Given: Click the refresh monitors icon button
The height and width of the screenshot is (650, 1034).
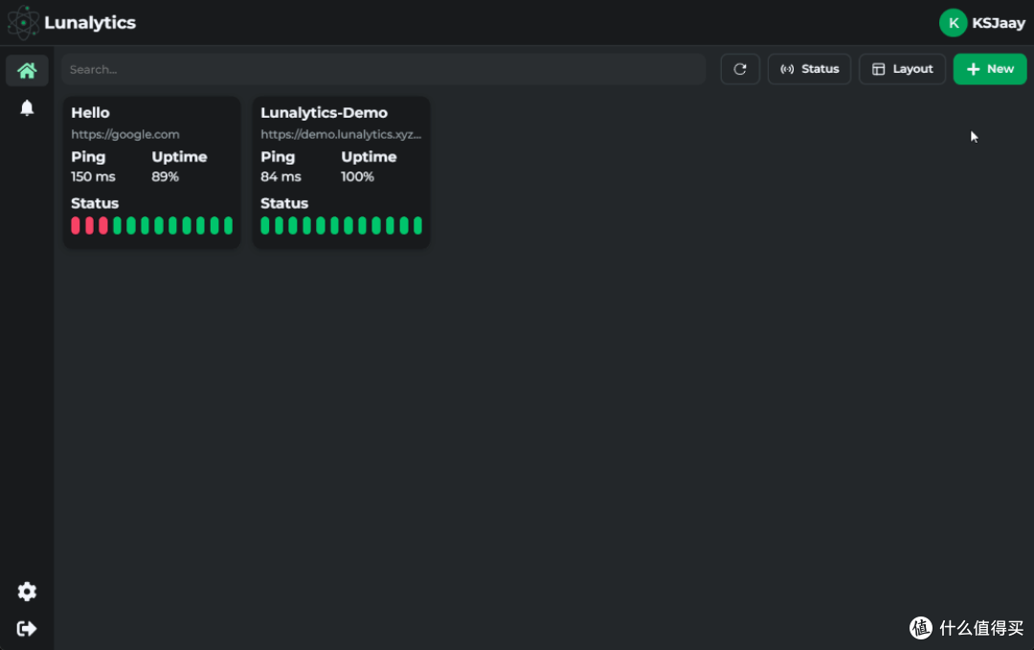Looking at the screenshot, I should coord(740,69).
